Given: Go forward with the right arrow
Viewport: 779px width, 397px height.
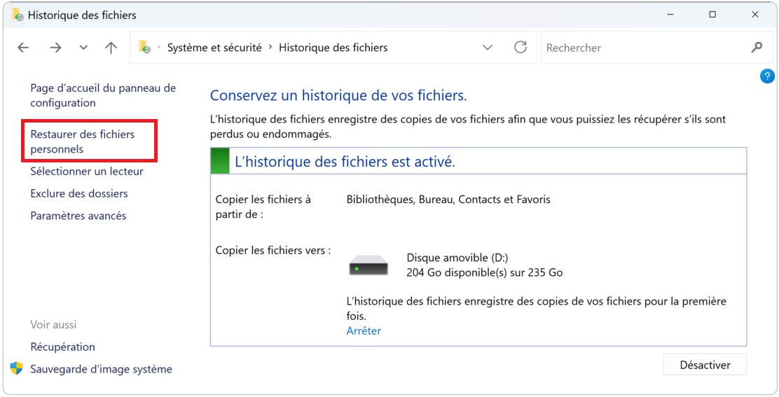Looking at the screenshot, I should pos(55,48).
